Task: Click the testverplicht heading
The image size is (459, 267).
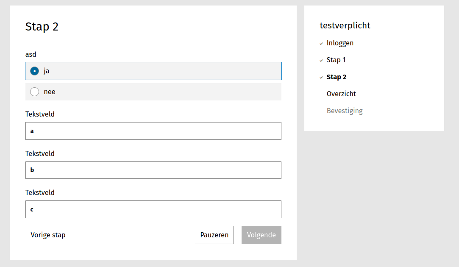Action: click(x=345, y=25)
